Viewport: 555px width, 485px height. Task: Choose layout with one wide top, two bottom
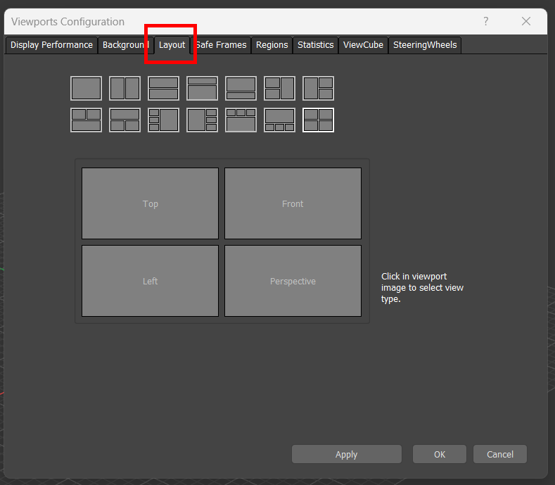pos(125,120)
